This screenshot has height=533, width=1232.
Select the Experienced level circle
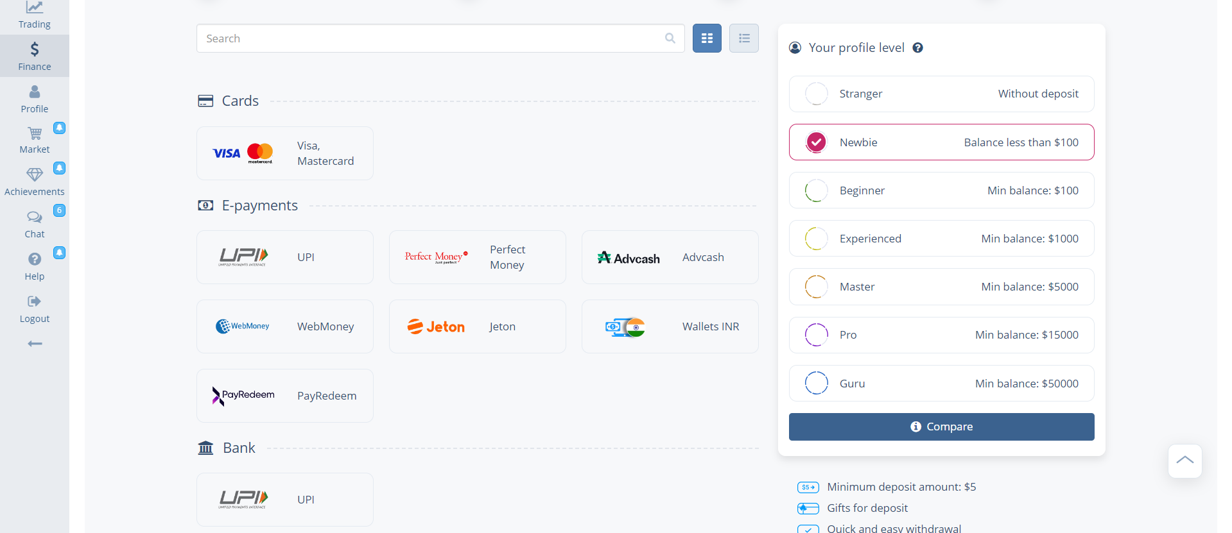pyautogui.click(x=817, y=239)
